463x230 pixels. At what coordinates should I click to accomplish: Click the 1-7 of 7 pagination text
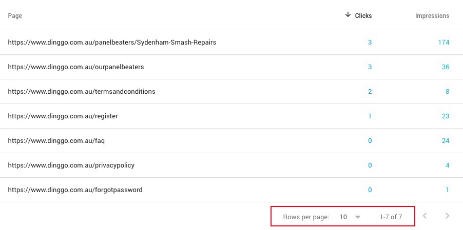[x=391, y=217]
